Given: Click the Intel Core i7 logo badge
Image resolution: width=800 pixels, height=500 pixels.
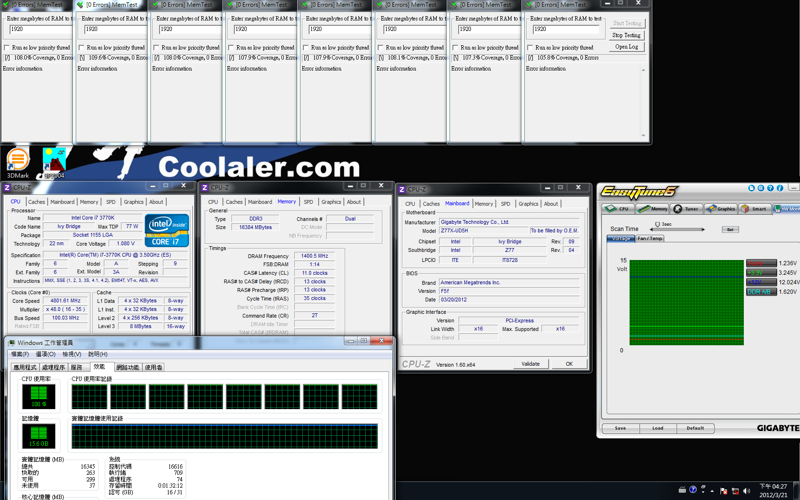Looking at the screenshot, I should 167,230.
